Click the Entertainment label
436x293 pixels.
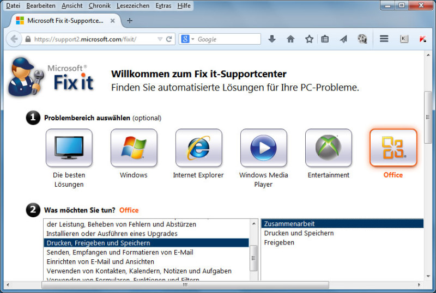tap(329, 175)
